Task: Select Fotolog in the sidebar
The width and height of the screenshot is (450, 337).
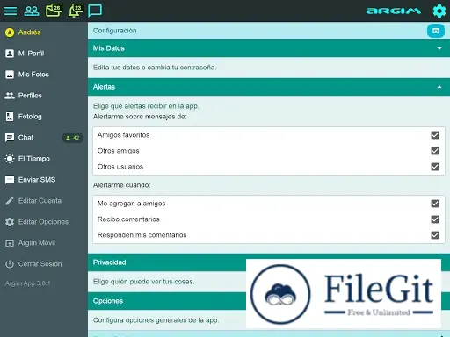Action: (x=44, y=117)
